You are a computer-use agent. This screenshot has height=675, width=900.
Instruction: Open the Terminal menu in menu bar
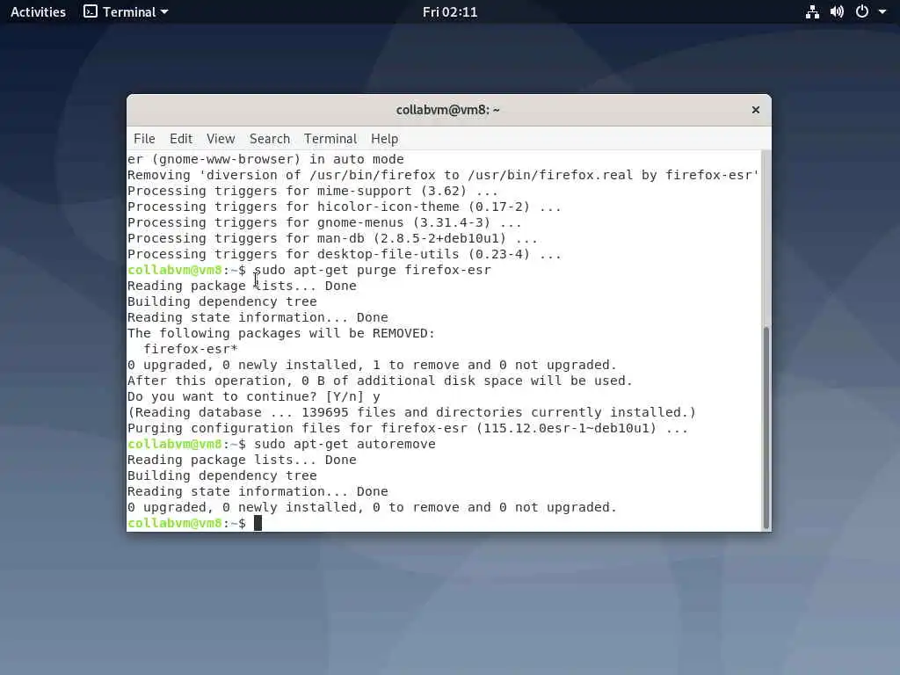[x=330, y=139]
